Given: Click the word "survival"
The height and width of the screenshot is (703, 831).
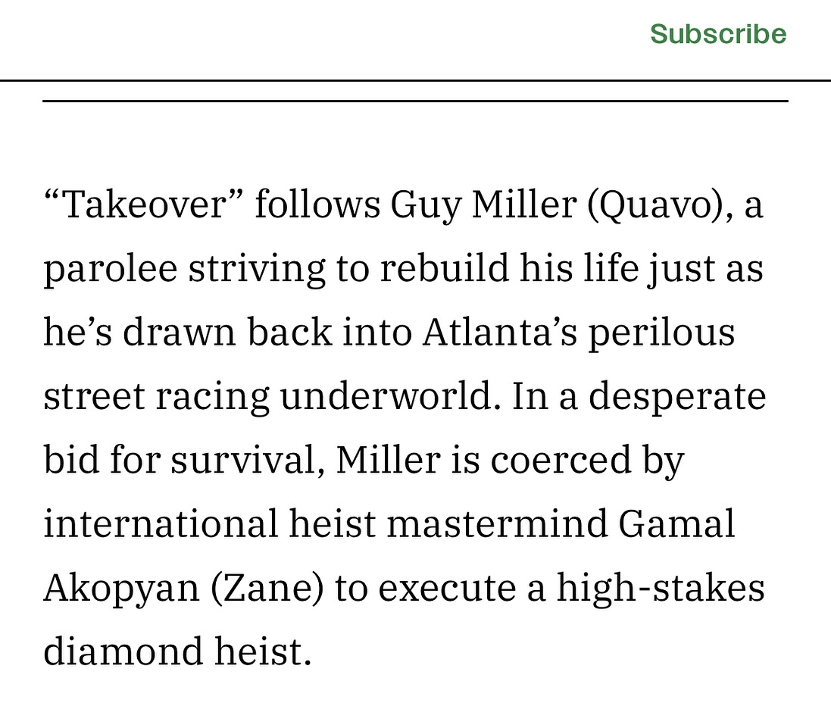Looking at the screenshot, I should [245, 460].
